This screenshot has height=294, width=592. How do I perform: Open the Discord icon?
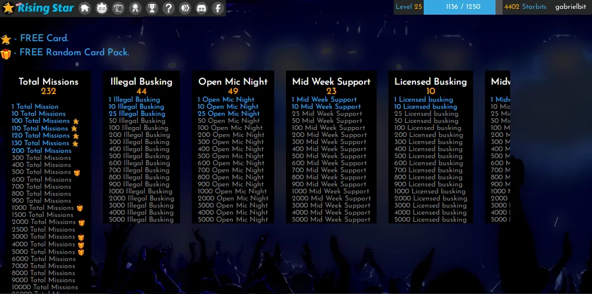pos(202,8)
